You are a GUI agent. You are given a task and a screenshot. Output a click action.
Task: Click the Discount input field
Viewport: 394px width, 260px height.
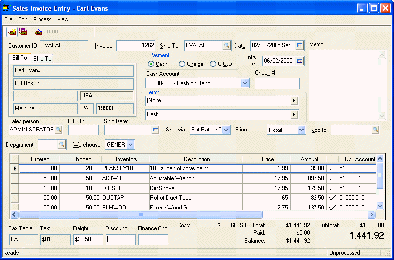pyautogui.click(x=120, y=240)
